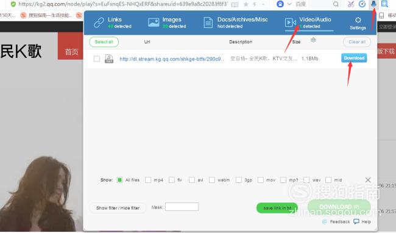Open the Links detected tab
The width and height of the screenshot is (396, 233).
pos(113,23)
